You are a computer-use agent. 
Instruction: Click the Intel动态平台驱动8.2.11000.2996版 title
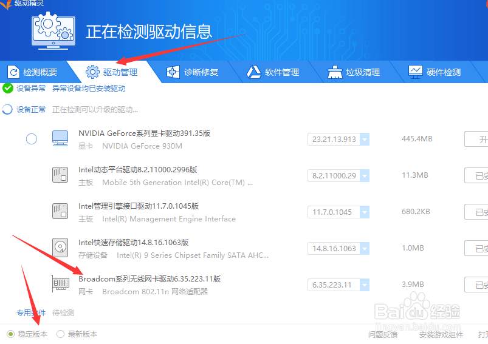coord(137,170)
